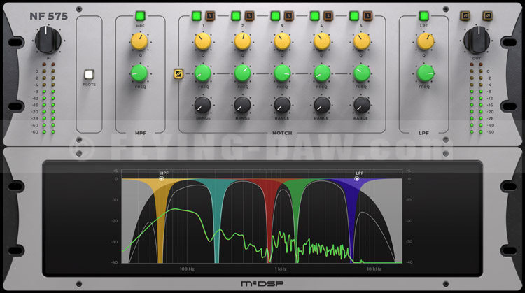Click the output level LED meter
The height and width of the screenshot is (293, 525).
point(476,98)
